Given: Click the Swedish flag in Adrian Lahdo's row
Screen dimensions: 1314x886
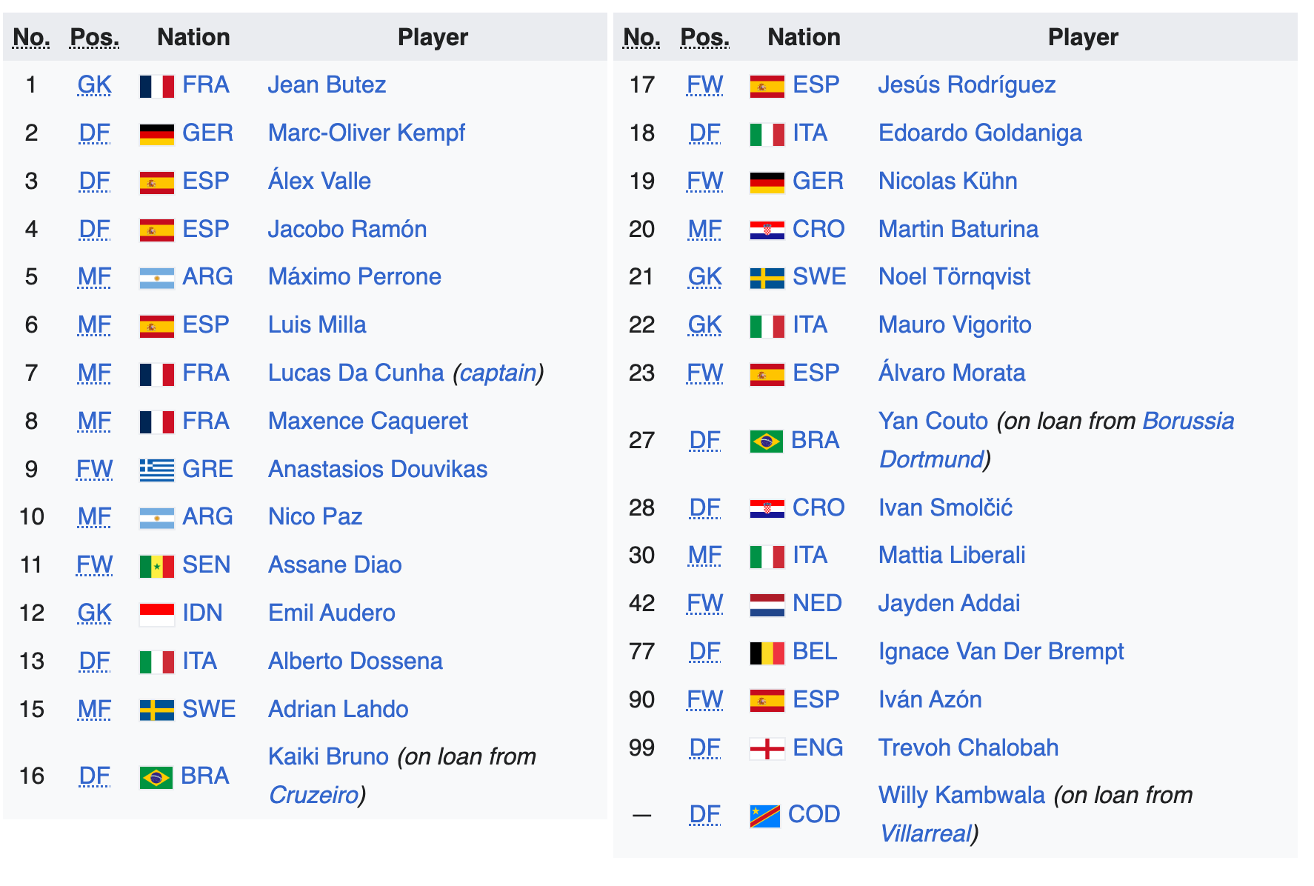Looking at the screenshot, I should pyautogui.click(x=157, y=710).
